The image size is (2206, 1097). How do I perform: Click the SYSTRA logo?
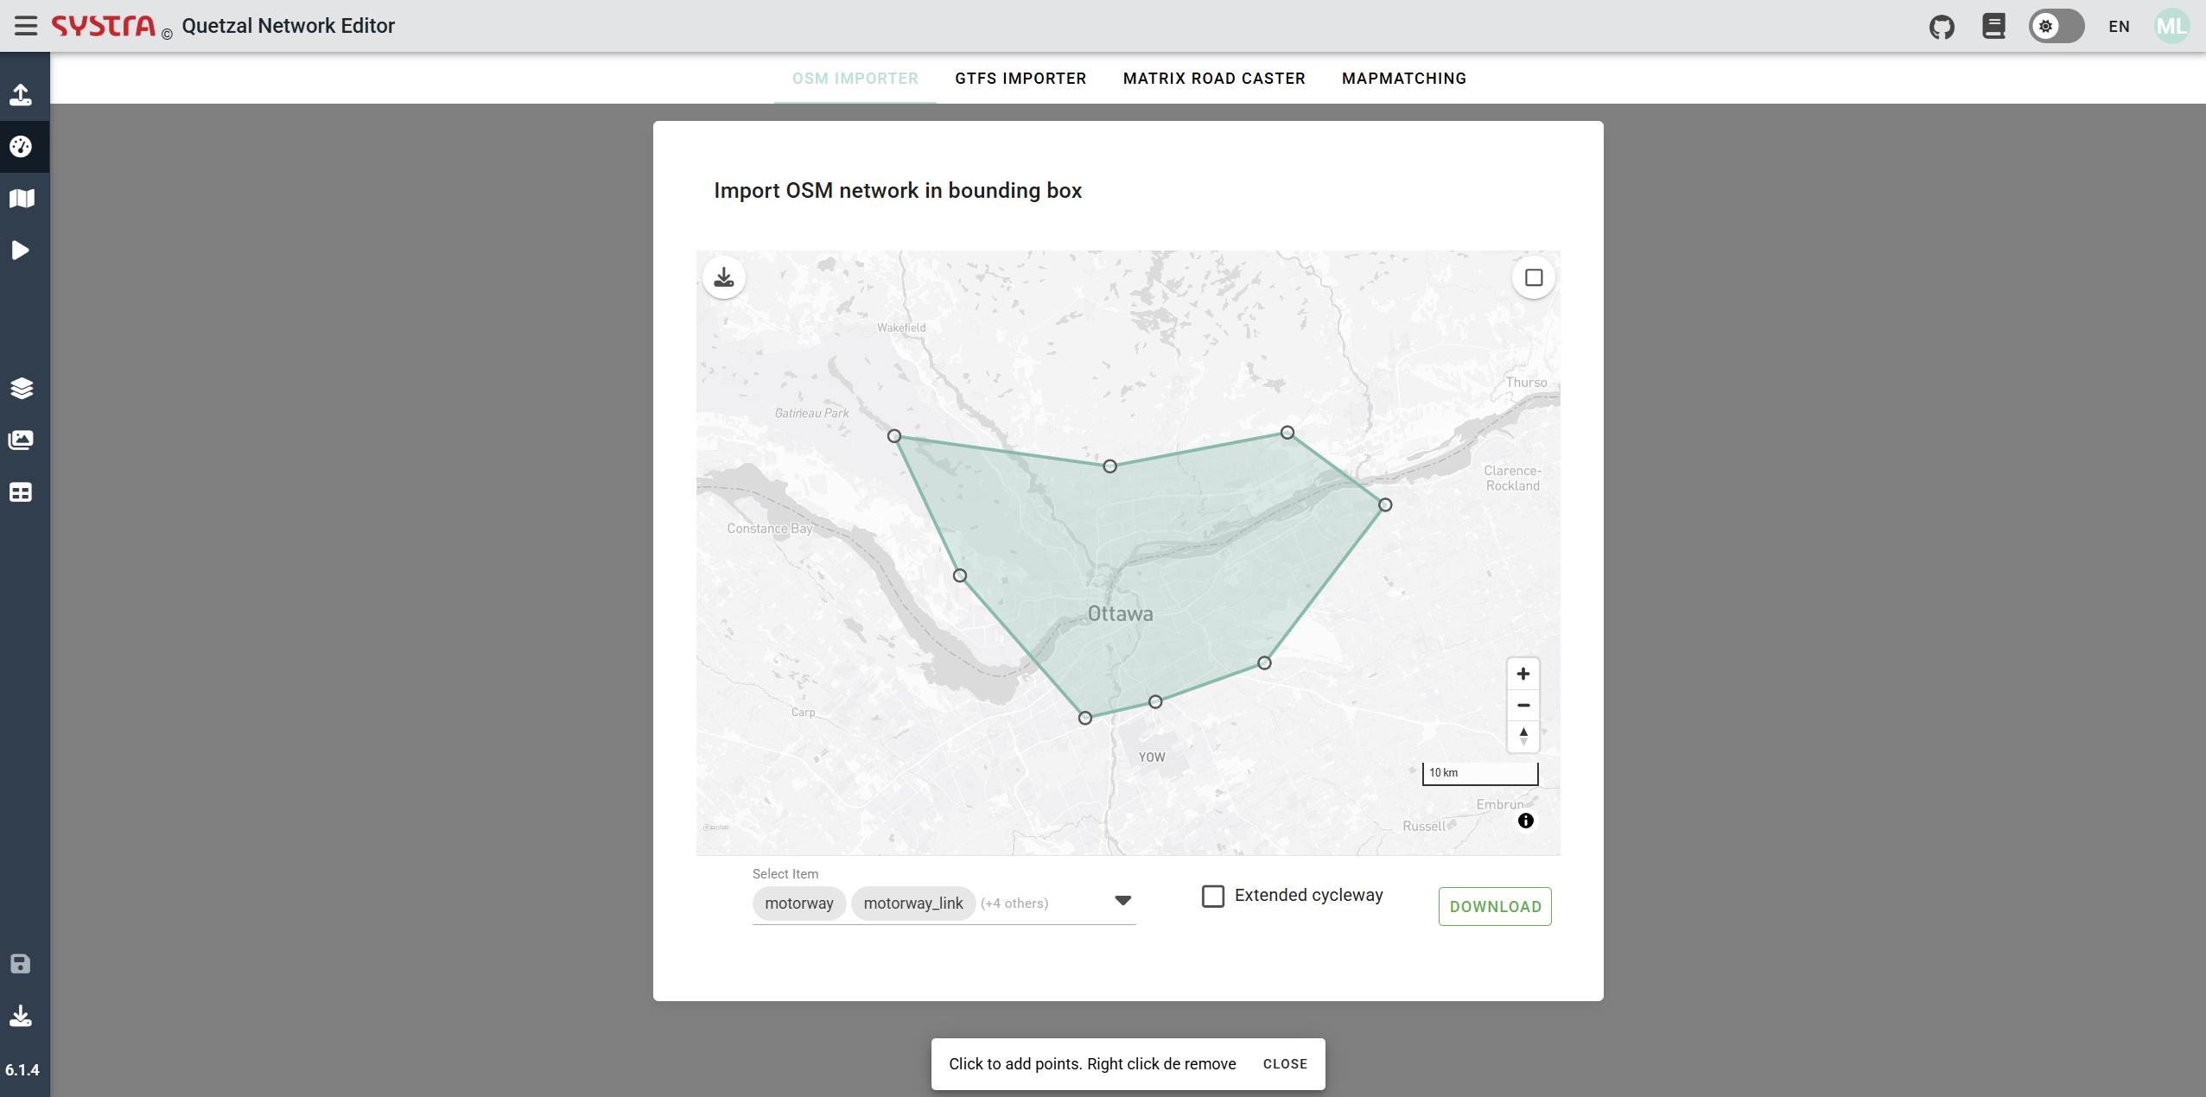tap(104, 26)
